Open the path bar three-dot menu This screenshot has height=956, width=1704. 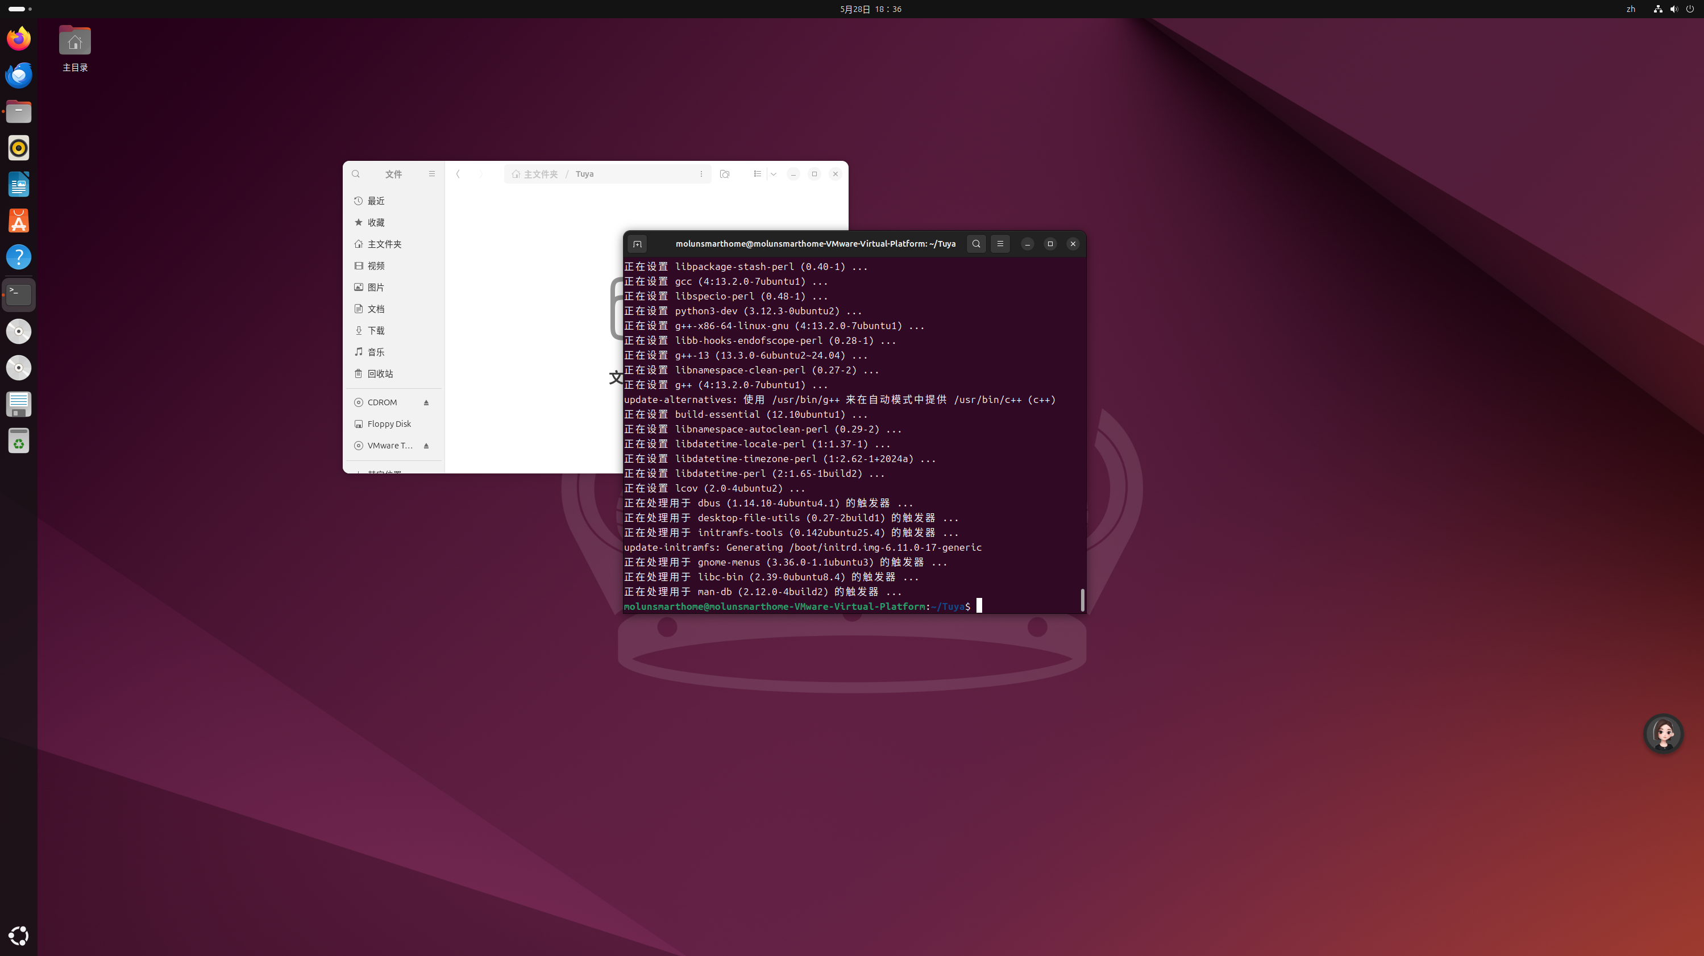point(701,174)
